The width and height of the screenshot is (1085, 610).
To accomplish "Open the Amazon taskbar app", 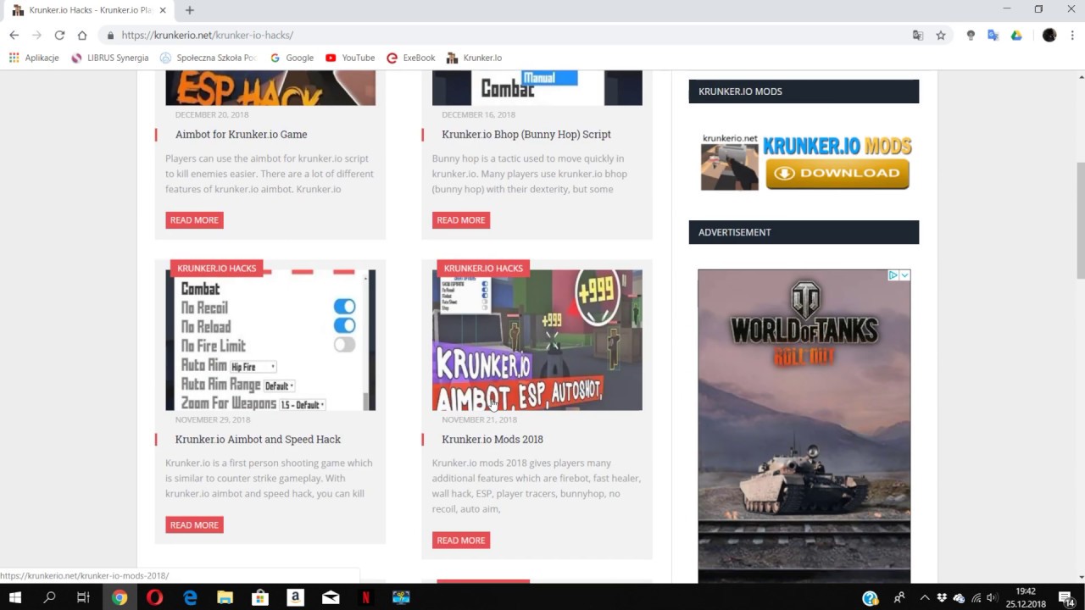I will point(295,597).
